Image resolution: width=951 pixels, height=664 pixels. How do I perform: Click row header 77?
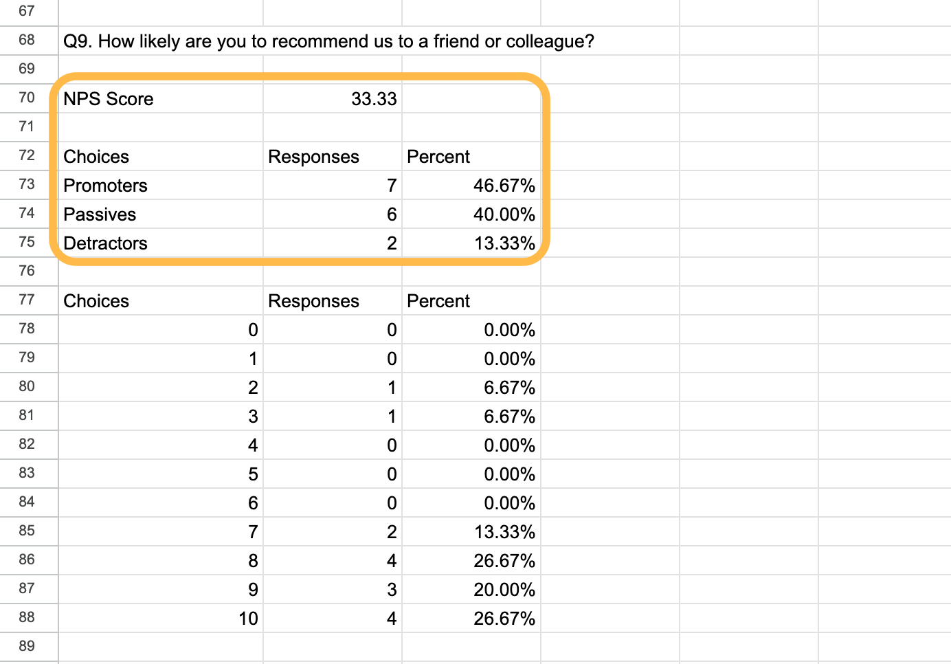click(27, 300)
